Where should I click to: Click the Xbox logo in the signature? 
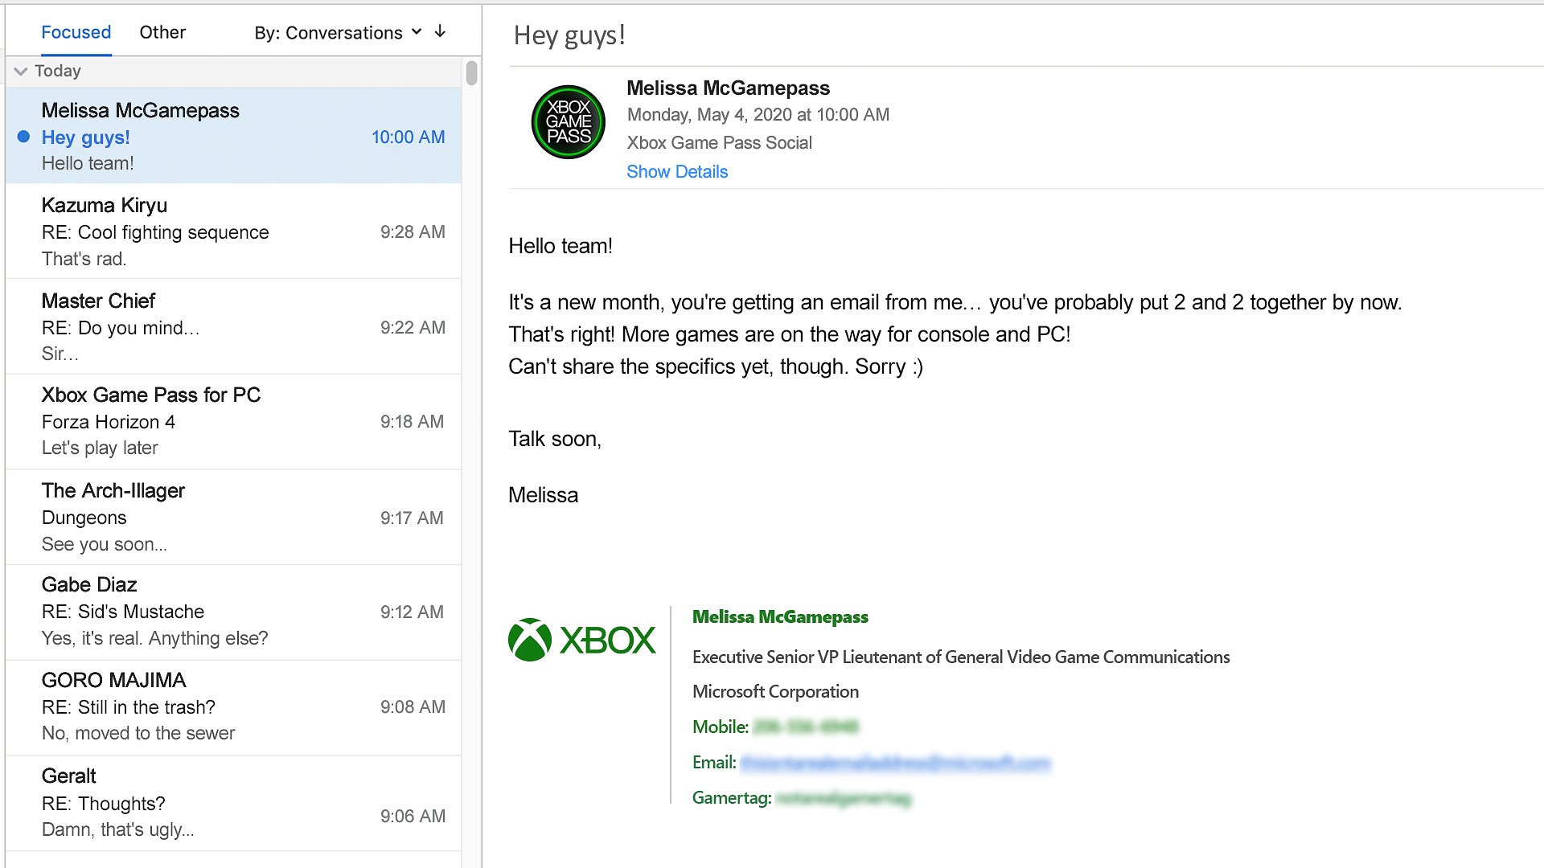[x=582, y=640]
